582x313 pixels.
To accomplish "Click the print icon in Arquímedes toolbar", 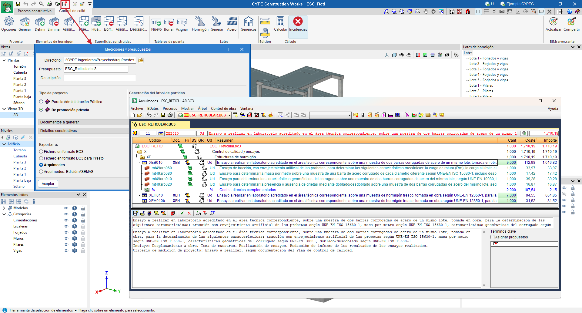I will point(170,115).
